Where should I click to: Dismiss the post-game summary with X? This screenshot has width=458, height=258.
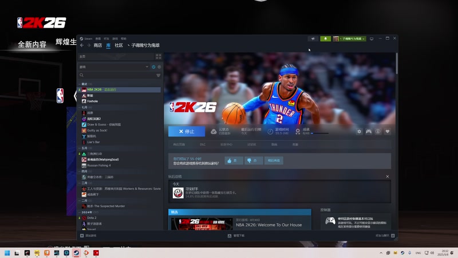pyautogui.click(x=388, y=177)
